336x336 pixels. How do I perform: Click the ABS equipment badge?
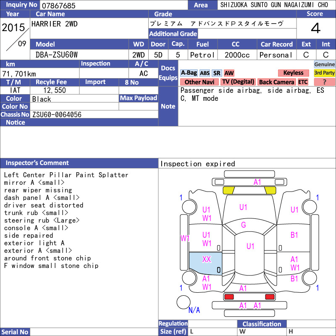pos(205,73)
